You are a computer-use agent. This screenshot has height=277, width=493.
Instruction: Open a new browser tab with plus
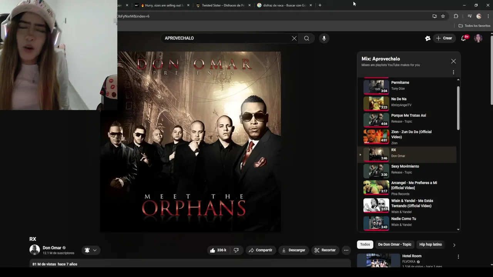(320, 5)
